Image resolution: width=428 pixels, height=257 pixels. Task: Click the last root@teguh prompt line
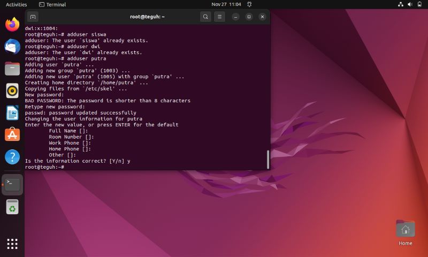44,167
